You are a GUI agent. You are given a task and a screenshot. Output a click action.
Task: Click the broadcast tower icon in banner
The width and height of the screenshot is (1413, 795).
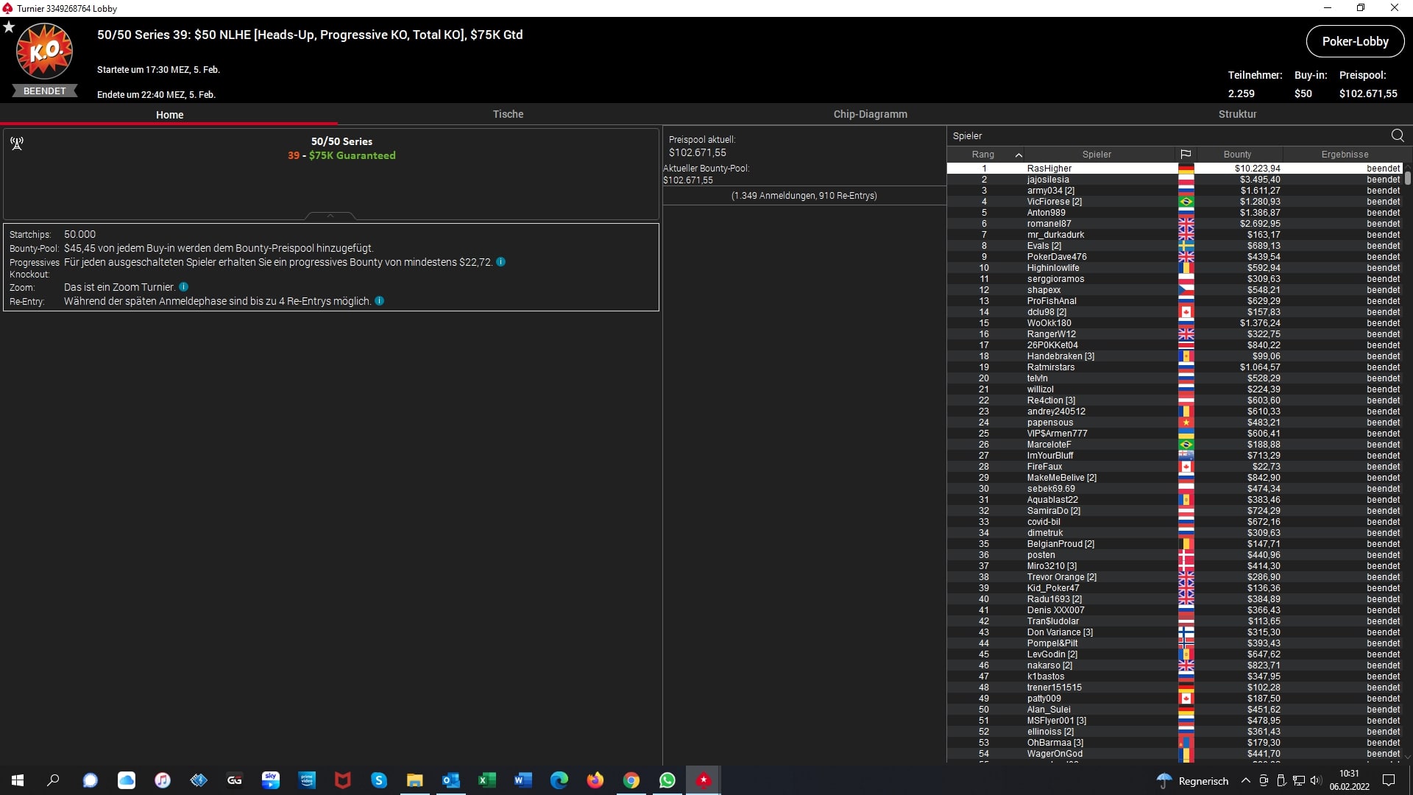(x=17, y=143)
